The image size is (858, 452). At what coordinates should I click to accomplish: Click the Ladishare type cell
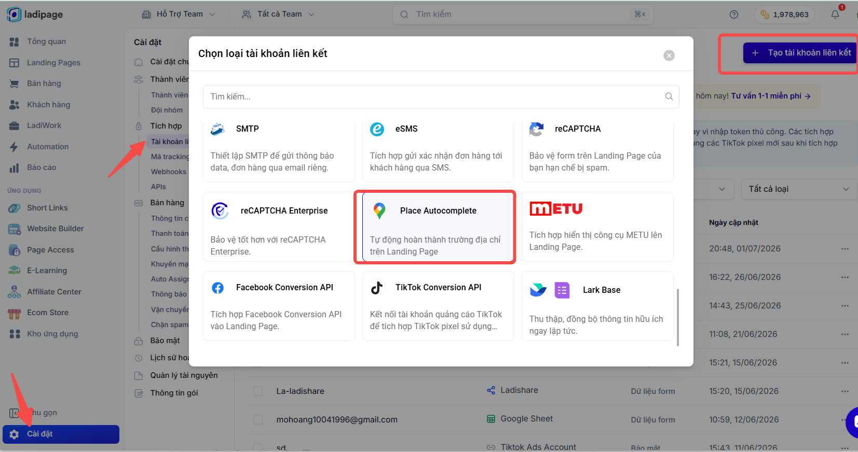[x=512, y=390]
